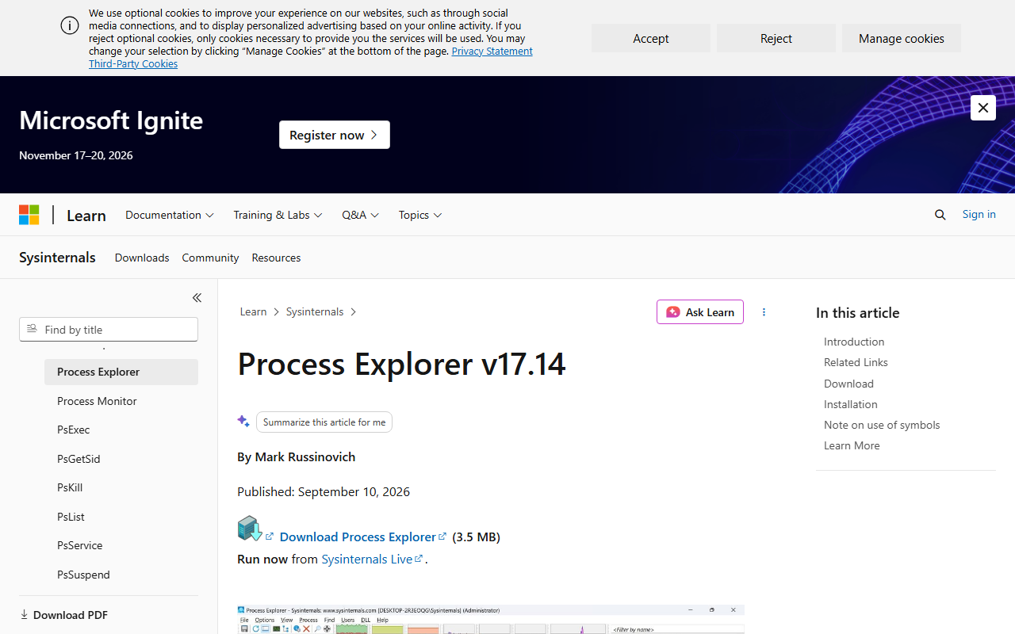Click Summarize this article for me
Screen dimensions: 1015x634
coord(324,422)
